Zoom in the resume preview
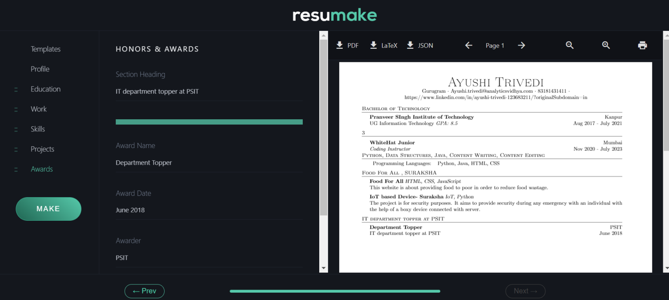Screen dimensions: 669x300 [606, 45]
